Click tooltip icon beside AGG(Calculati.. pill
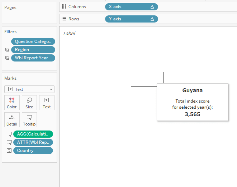This screenshot has height=187, width=237. pyautogui.click(x=9, y=134)
